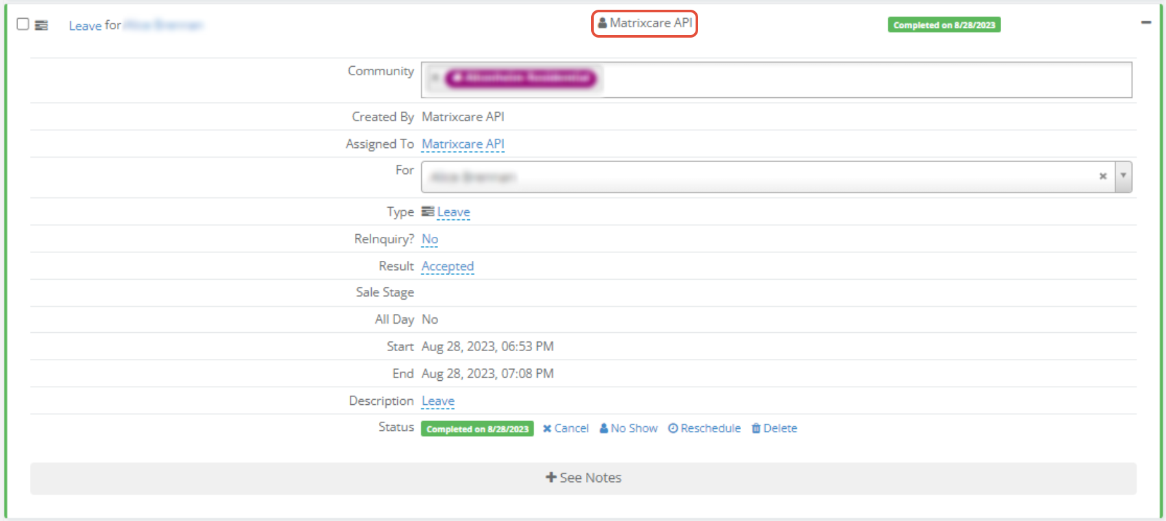Select the End time 'Aug 28, 2023, 07:08 PM'
This screenshot has width=1166, height=521.
coord(487,374)
